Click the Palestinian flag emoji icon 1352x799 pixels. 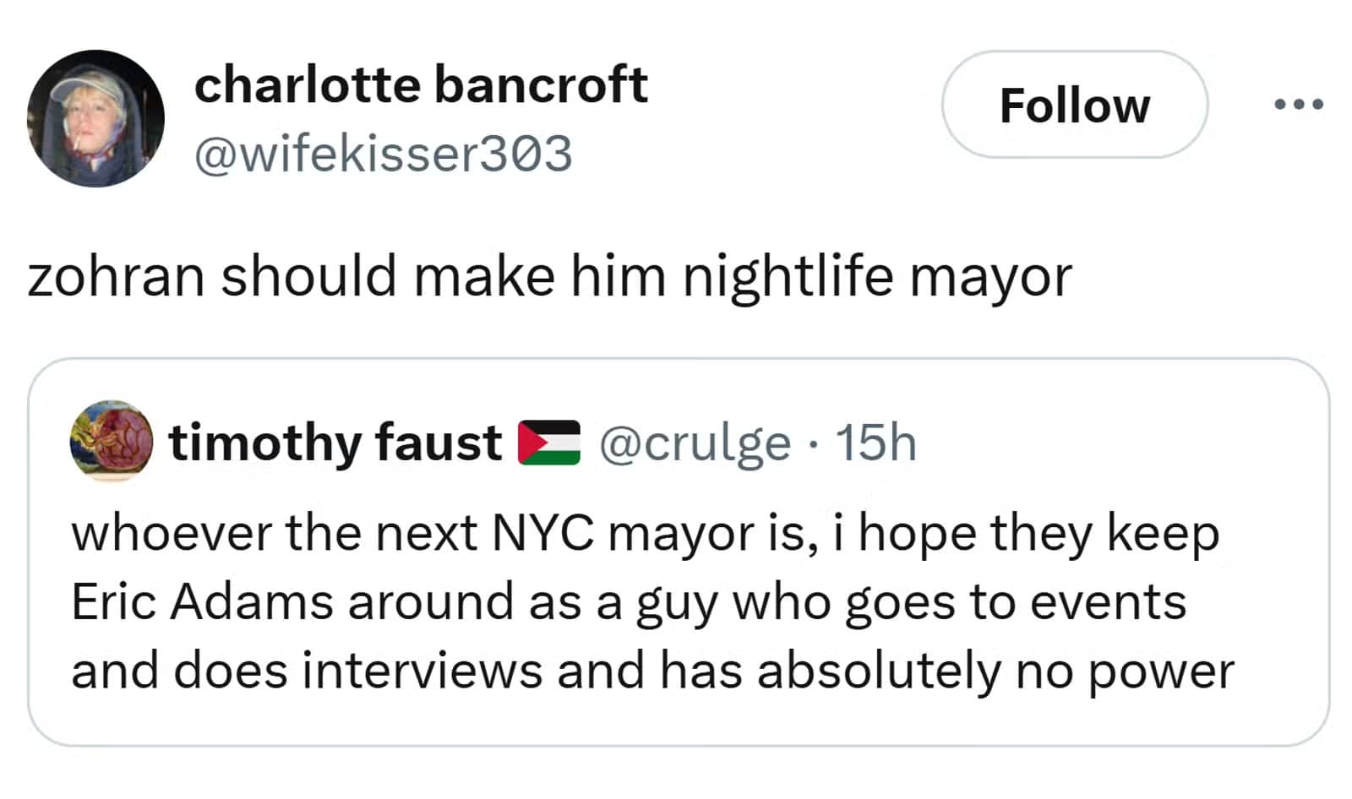(x=549, y=442)
